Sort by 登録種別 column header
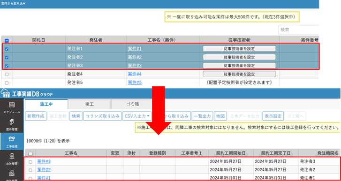 point(158,153)
